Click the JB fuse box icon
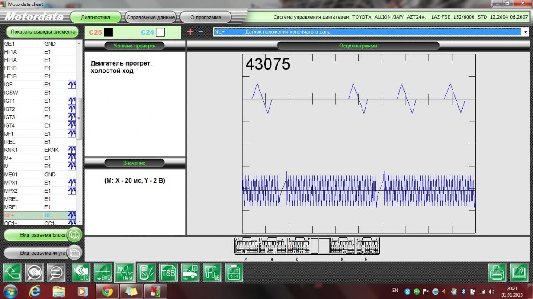This screenshot has height=299, width=533. [x=212, y=272]
